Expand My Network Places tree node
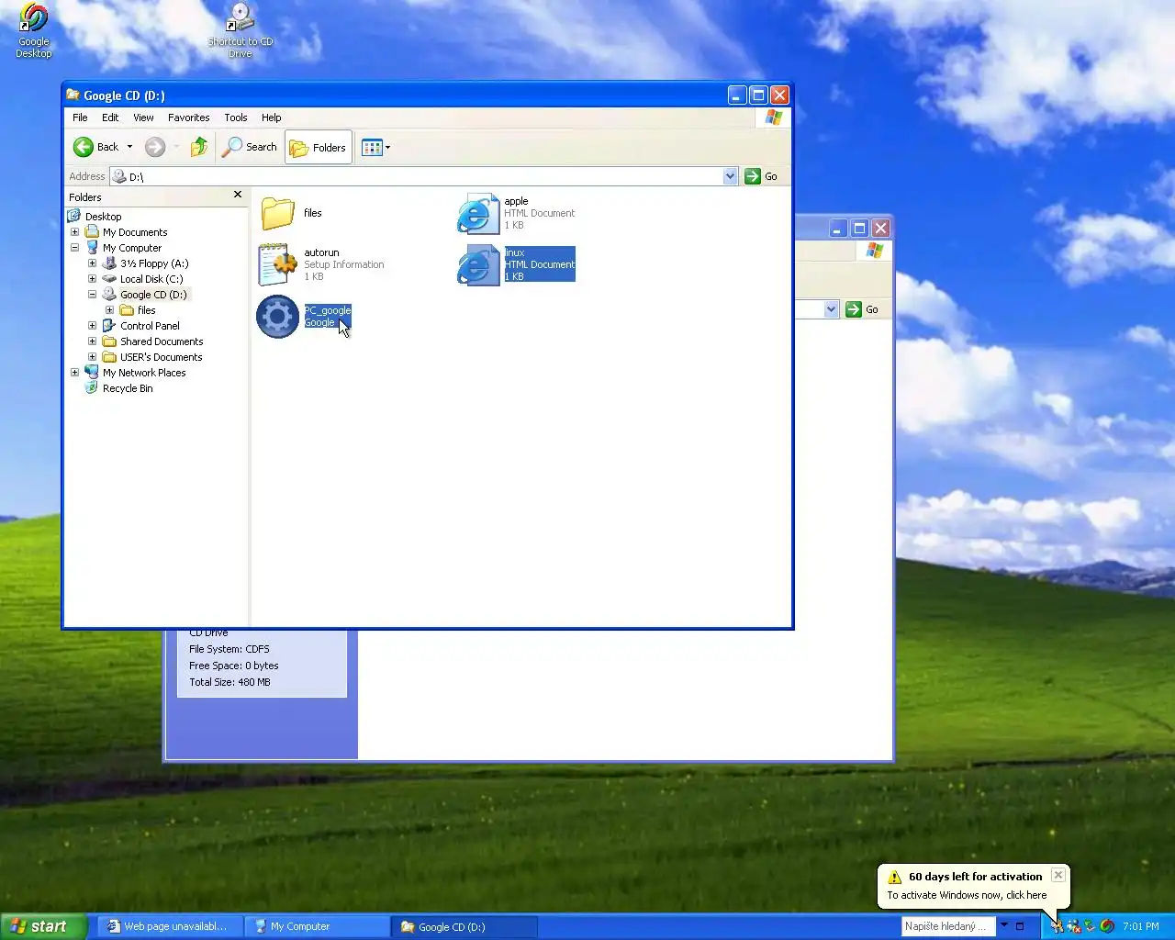This screenshot has width=1175, height=940. click(75, 373)
